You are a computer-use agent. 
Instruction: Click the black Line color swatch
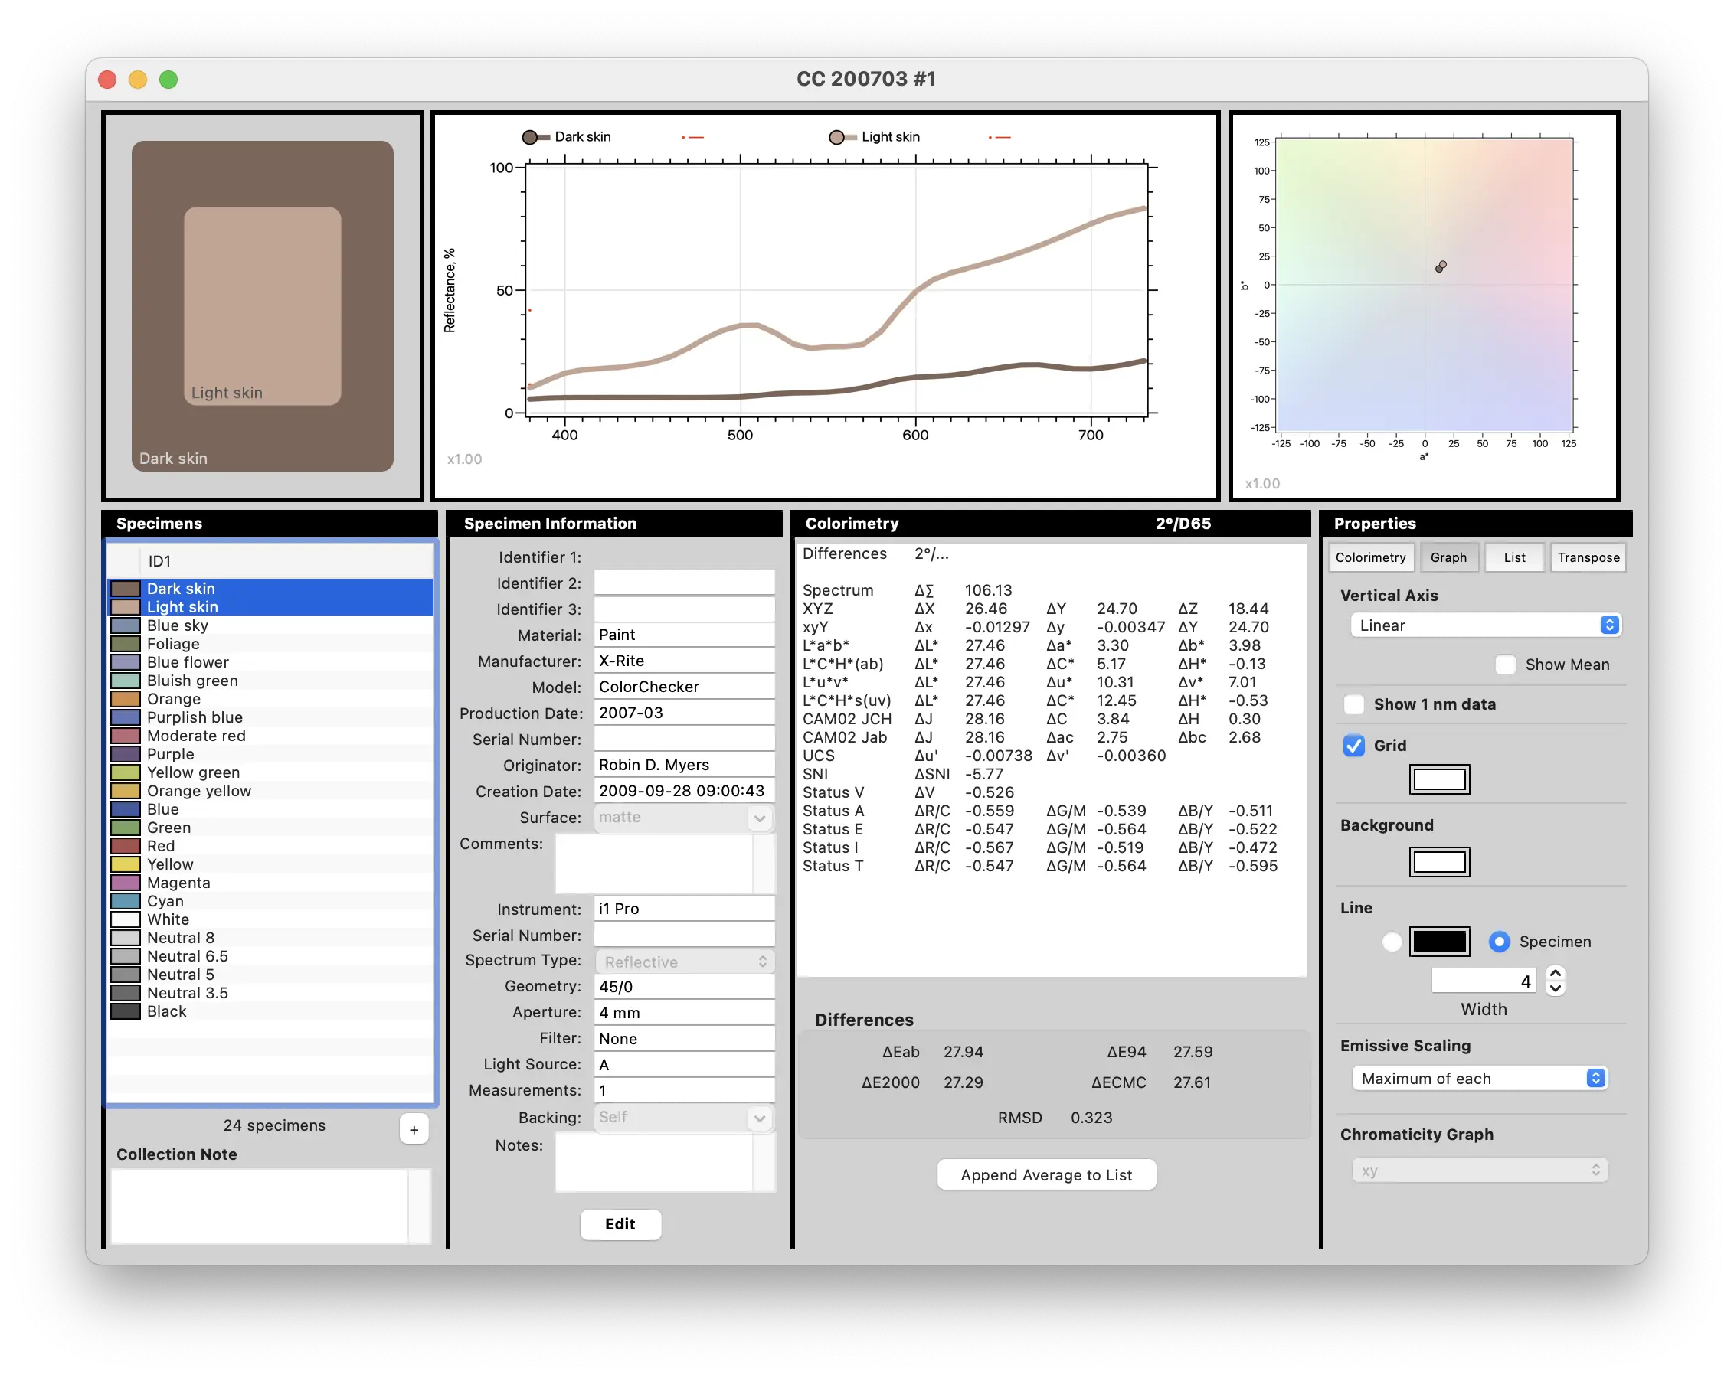coord(1439,942)
